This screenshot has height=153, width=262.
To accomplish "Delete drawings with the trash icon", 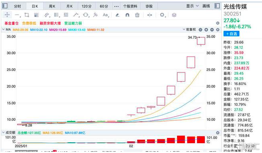I will (137, 15).
